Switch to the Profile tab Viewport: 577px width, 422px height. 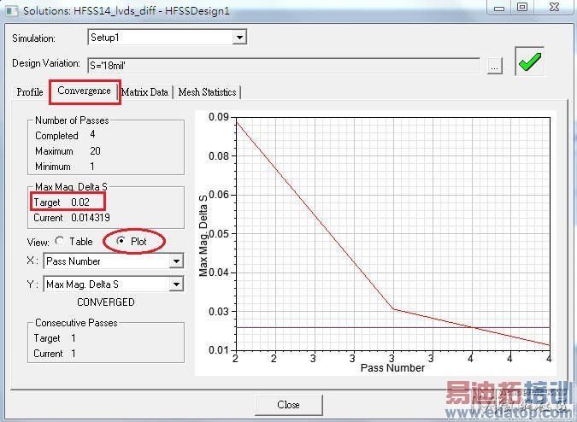coord(30,92)
